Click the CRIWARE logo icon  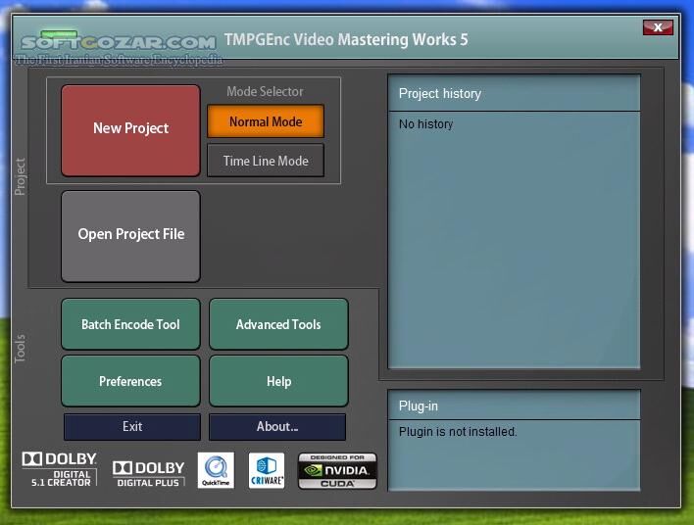267,470
